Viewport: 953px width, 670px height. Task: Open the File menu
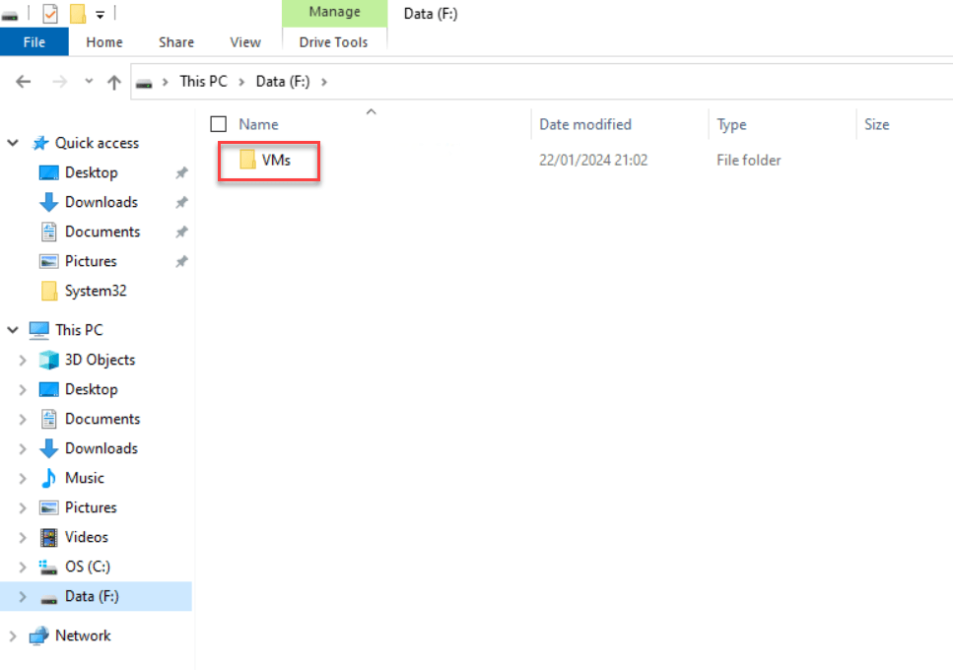click(34, 42)
